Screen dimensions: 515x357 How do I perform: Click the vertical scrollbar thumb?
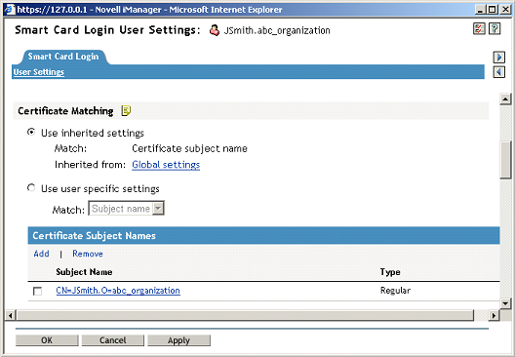point(505,160)
